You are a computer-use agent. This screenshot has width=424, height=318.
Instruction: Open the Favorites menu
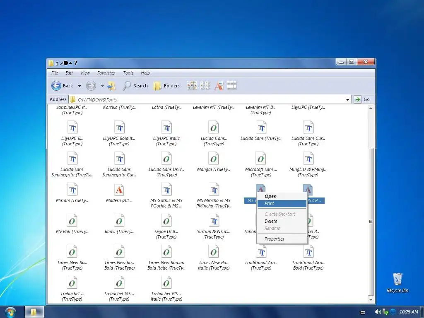coord(106,73)
